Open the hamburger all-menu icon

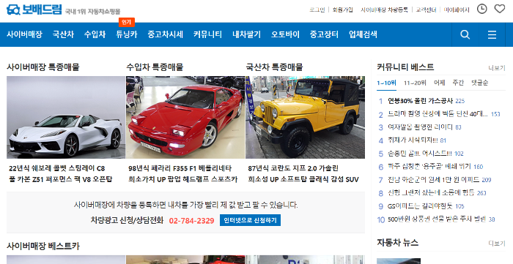click(492, 34)
